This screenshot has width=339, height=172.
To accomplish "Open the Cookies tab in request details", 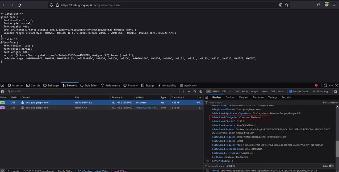I will pos(230,97).
